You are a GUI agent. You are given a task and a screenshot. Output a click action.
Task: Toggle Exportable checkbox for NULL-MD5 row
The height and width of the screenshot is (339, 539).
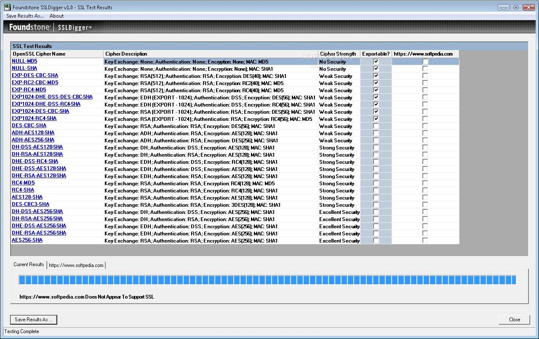coord(376,61)
